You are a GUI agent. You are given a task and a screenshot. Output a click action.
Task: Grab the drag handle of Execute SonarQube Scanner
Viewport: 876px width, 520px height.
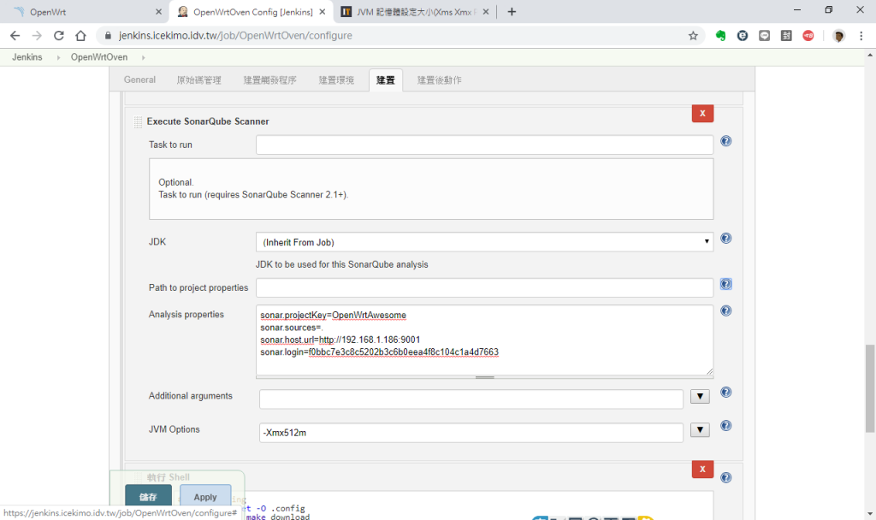point(138,121)
